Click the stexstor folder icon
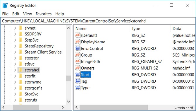Image resolution: width=196 pixels, height=111 pixels. tap(20, 58)
